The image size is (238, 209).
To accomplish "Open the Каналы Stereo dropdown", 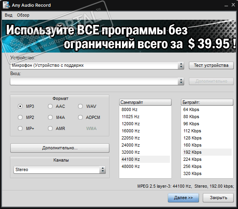I will (59, 169).
